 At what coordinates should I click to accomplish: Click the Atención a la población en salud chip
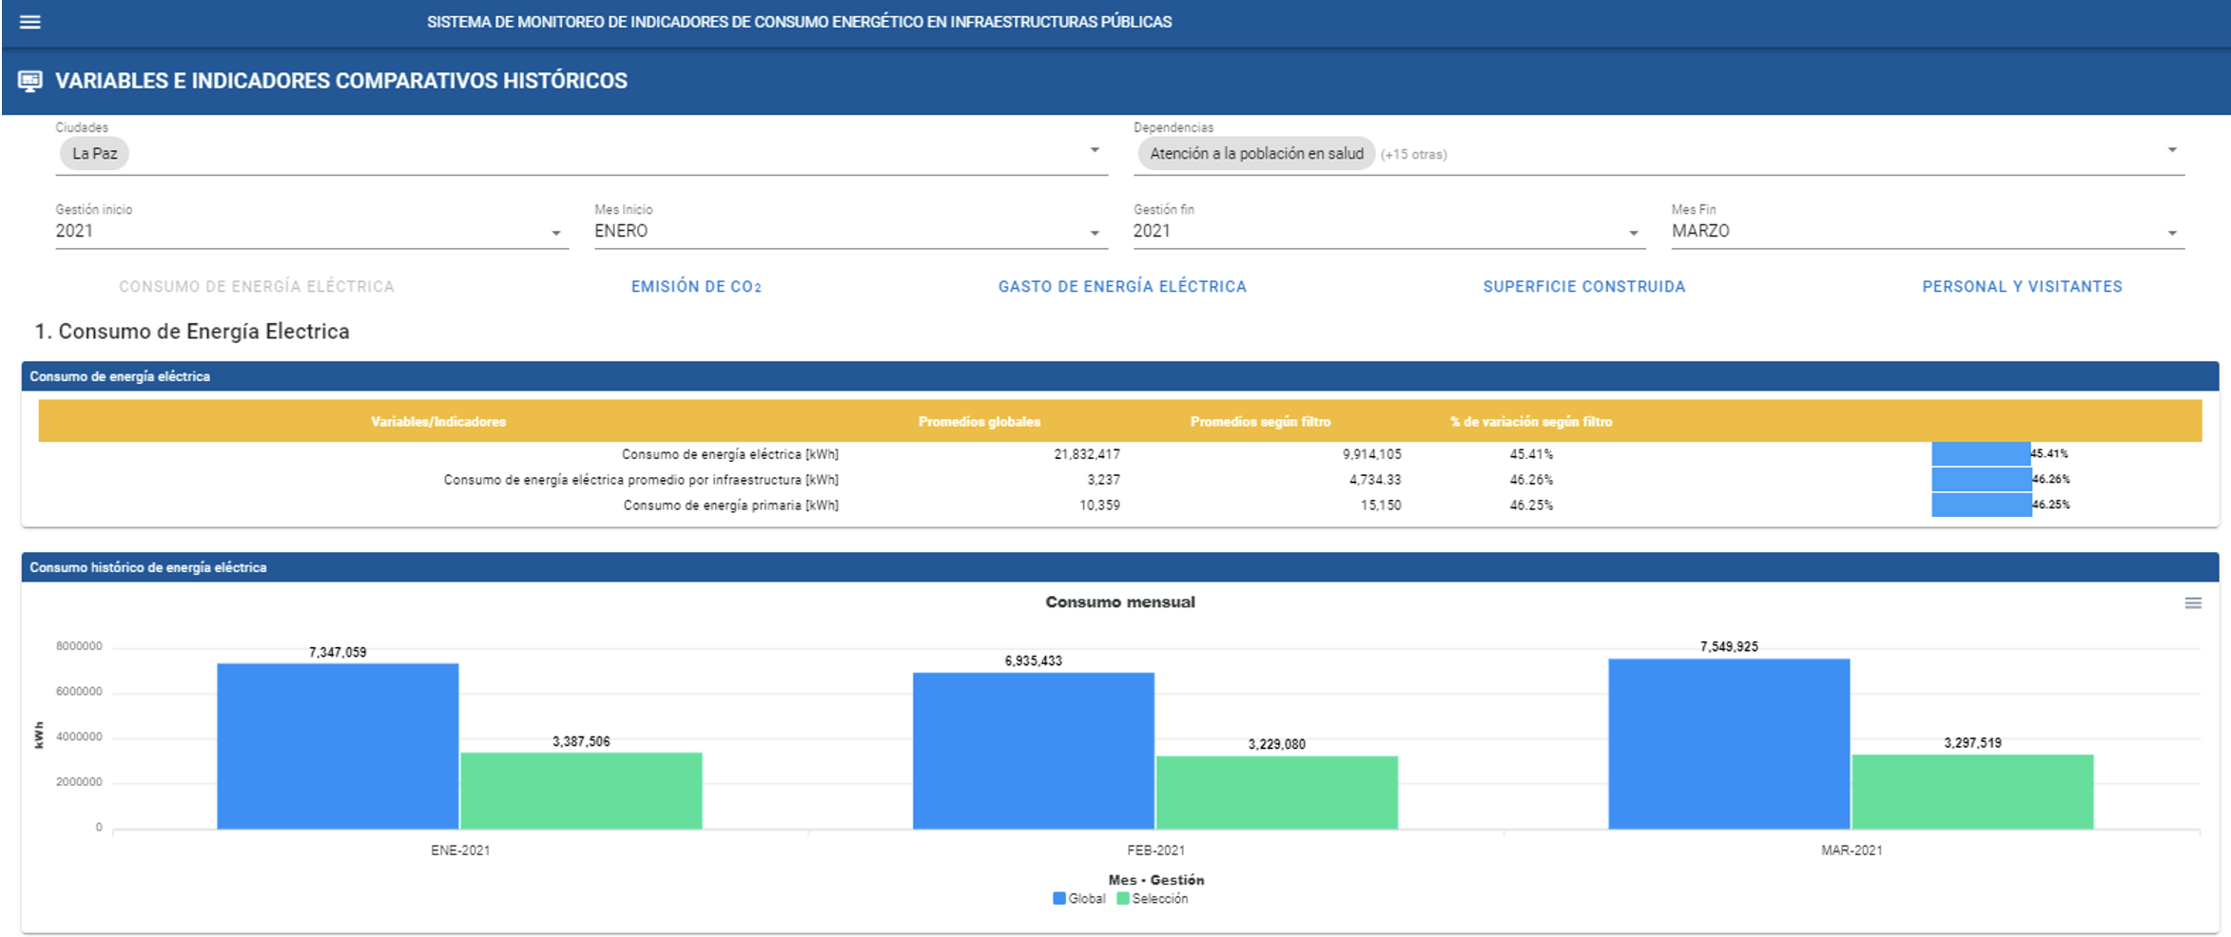[x=1256, y=154]
